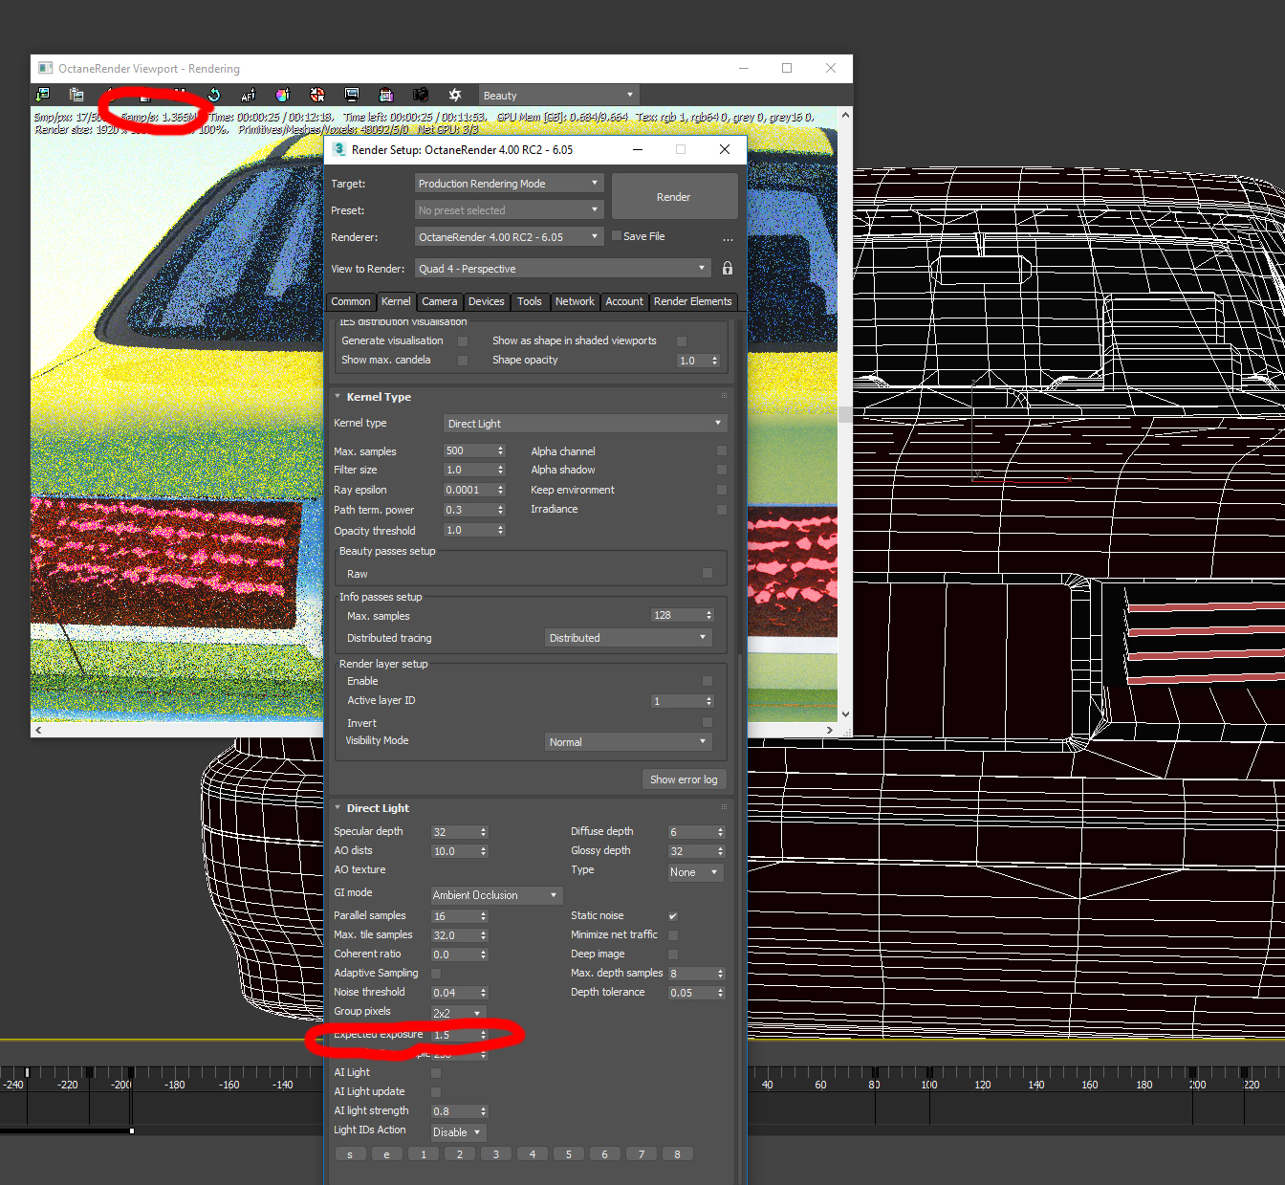
Task: Click the Show error log button
Action: pos(684,779)
